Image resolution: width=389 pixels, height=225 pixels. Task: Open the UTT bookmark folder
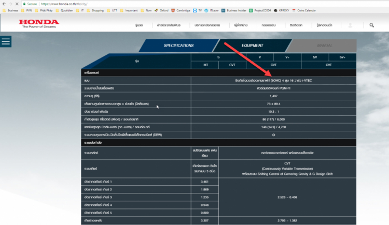tap(112, 10)
